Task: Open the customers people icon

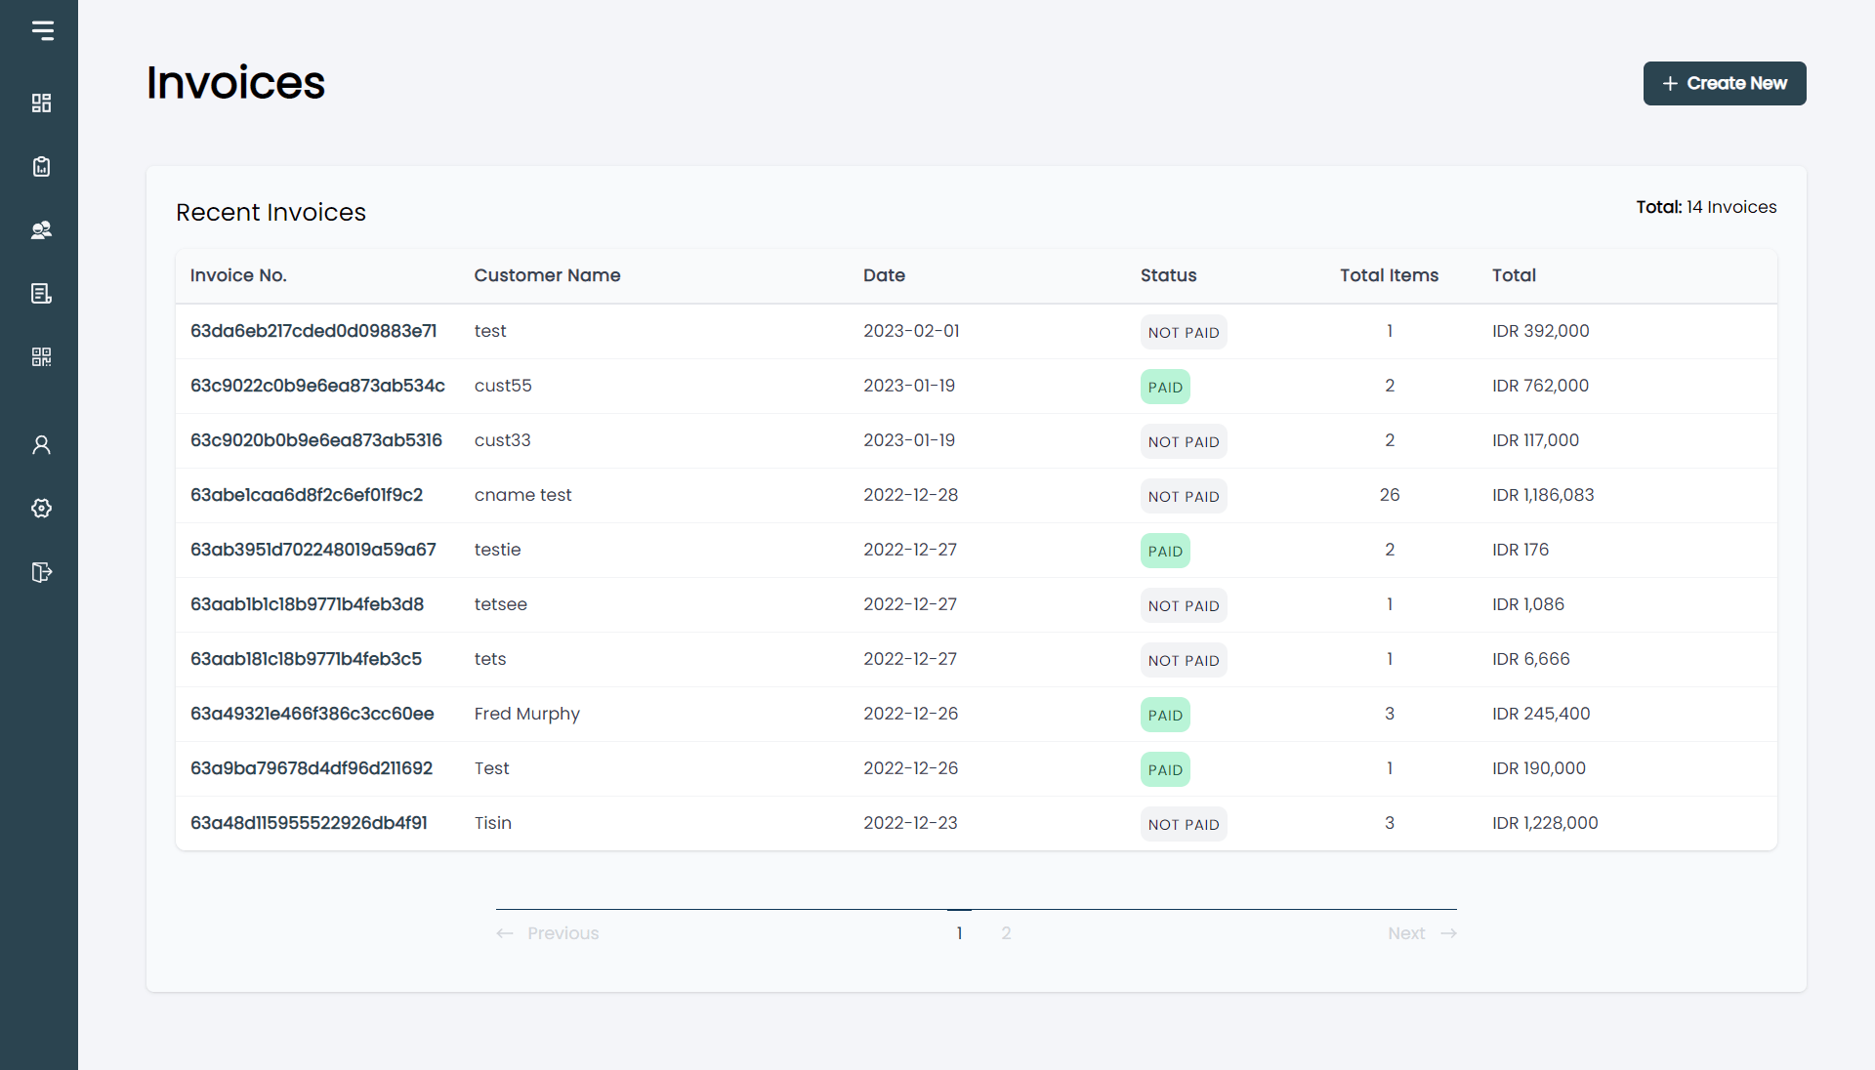Action: point(41,229)
